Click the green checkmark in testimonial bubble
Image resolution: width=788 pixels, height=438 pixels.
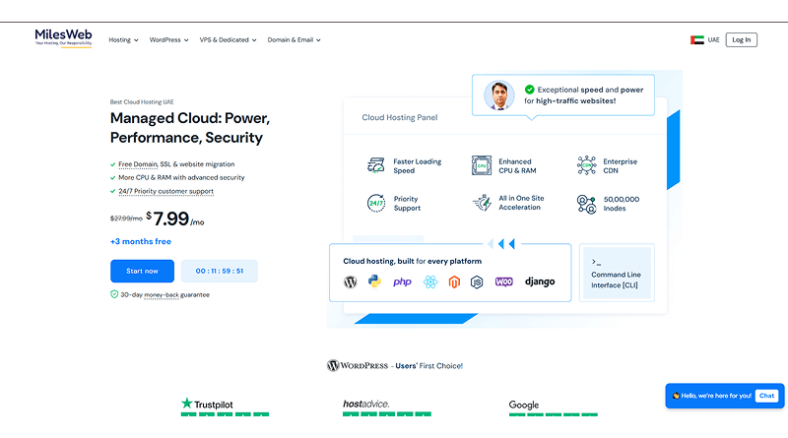(529, 90)
